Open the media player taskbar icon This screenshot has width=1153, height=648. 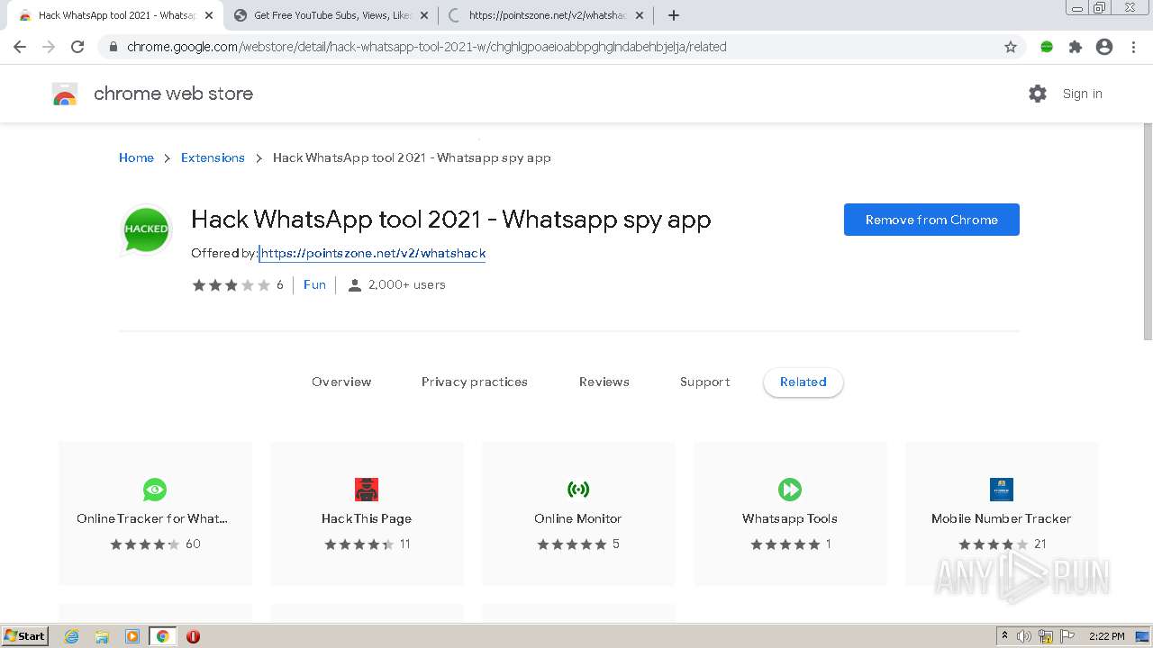pyautogui.click(x=132, y=636)
